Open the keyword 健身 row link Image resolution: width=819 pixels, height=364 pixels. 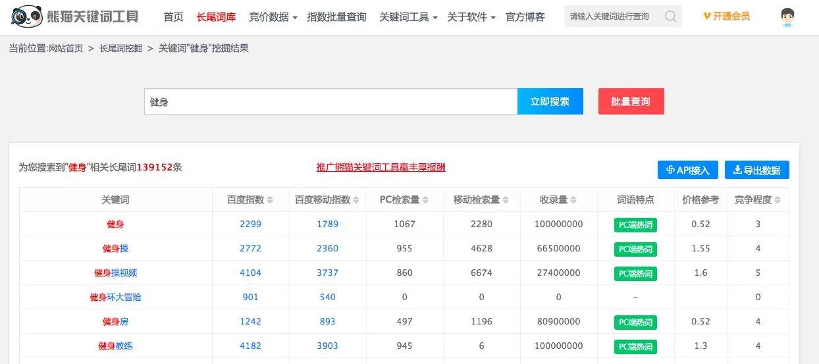(115, 224)
